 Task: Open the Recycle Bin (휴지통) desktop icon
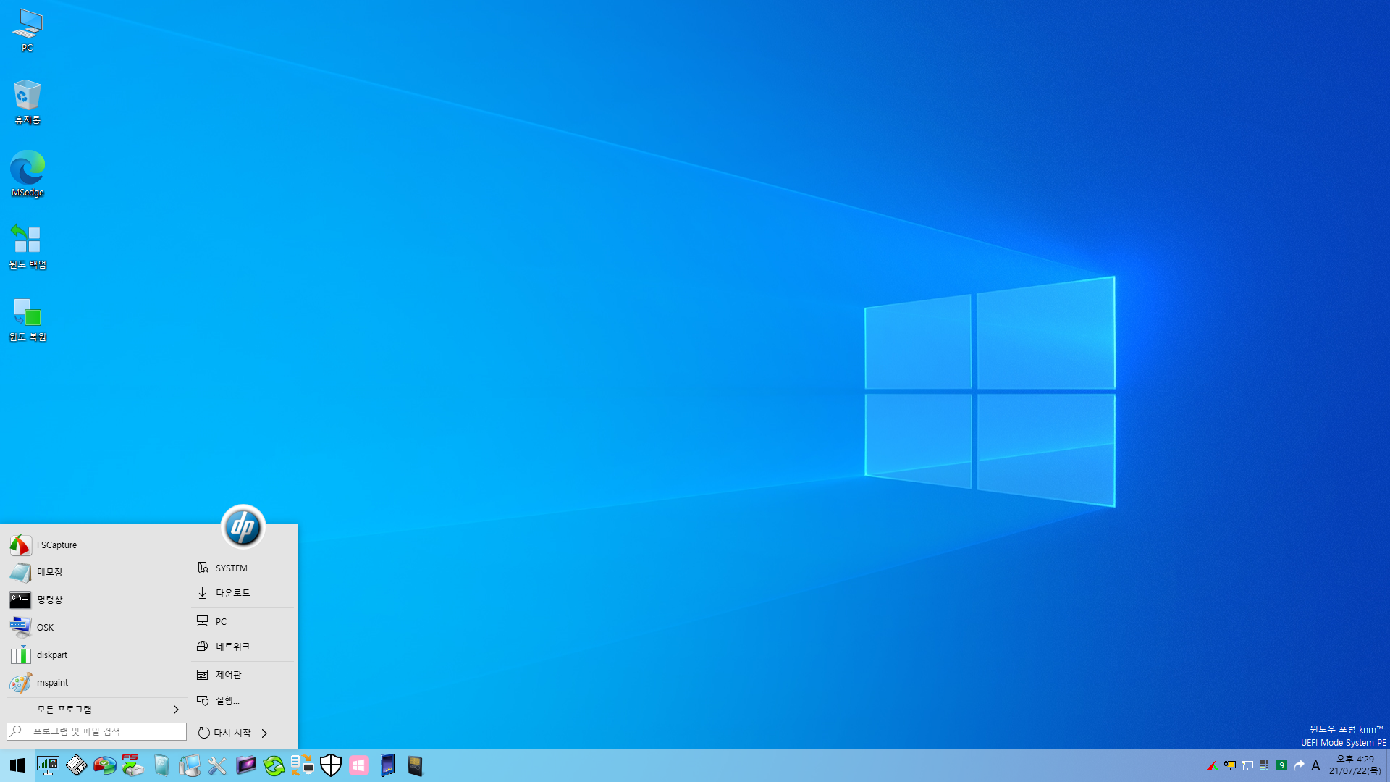27,102
